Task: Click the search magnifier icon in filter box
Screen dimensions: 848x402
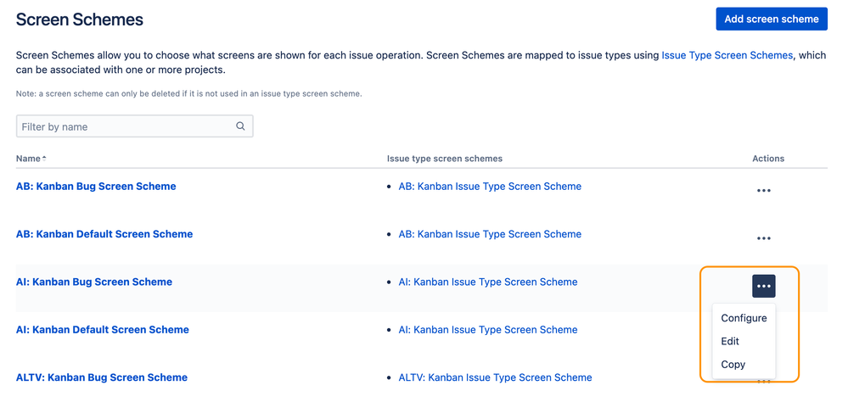Action: click(240, 126)
